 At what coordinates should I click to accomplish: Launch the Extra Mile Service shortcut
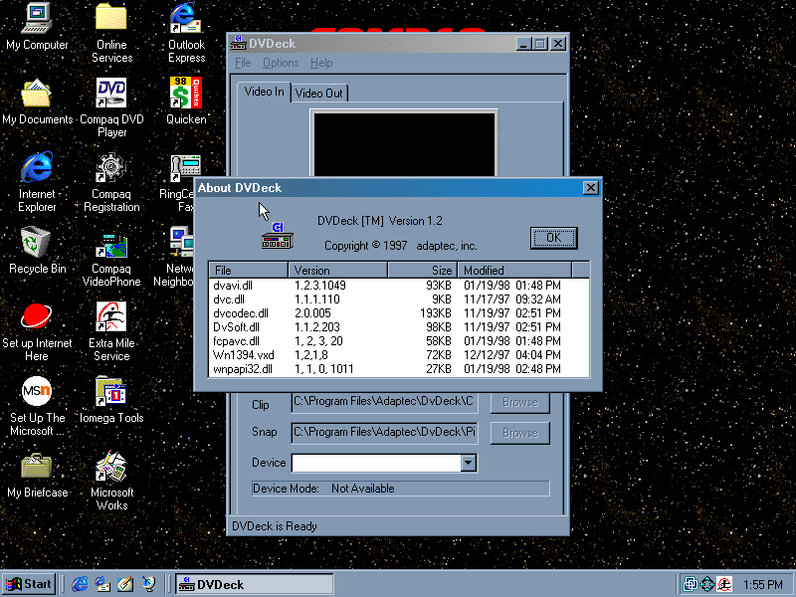[x=111, y=331]
